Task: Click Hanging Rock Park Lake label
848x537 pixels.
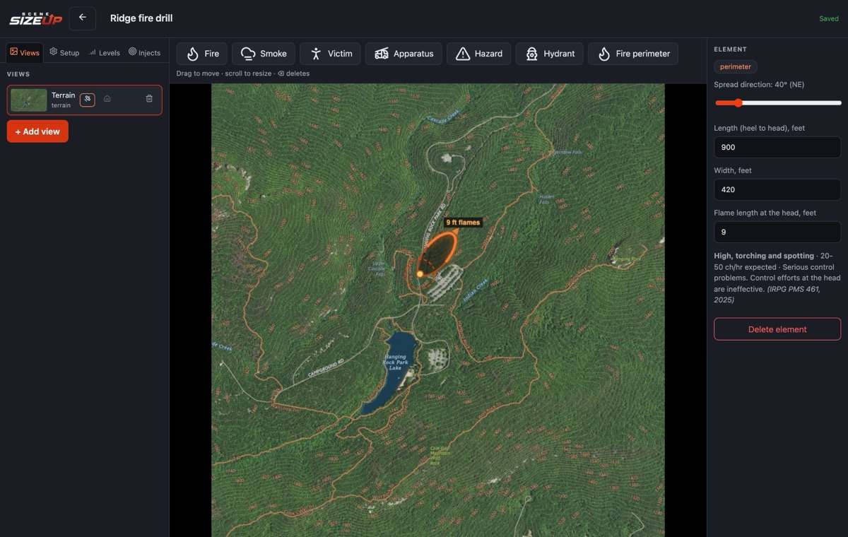Action: point(394,362)
